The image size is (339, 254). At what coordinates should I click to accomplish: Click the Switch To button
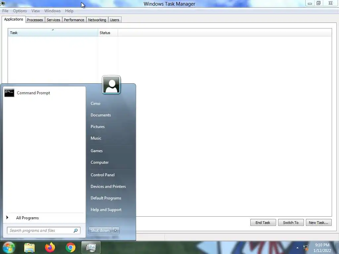(291, 223)
